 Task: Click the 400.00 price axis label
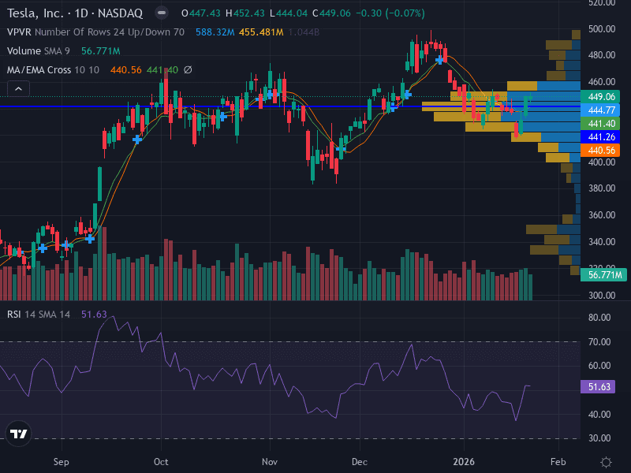[602, 162]
